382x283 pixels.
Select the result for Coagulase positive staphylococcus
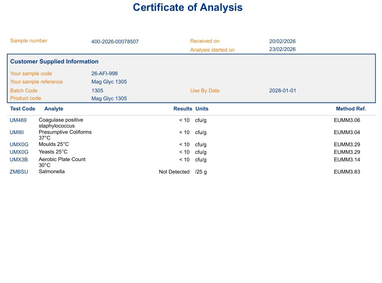tap(184, 120)
